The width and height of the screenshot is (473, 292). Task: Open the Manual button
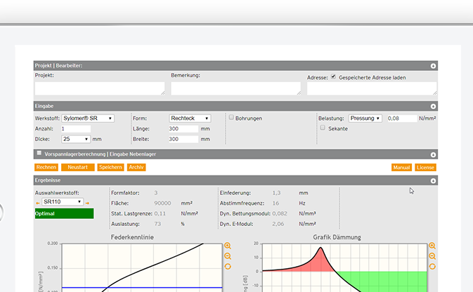point(401,168)
